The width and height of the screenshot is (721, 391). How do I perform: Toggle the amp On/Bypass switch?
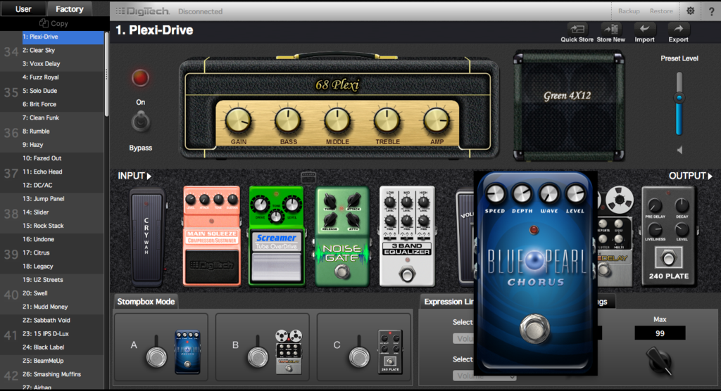click(141, 122)
